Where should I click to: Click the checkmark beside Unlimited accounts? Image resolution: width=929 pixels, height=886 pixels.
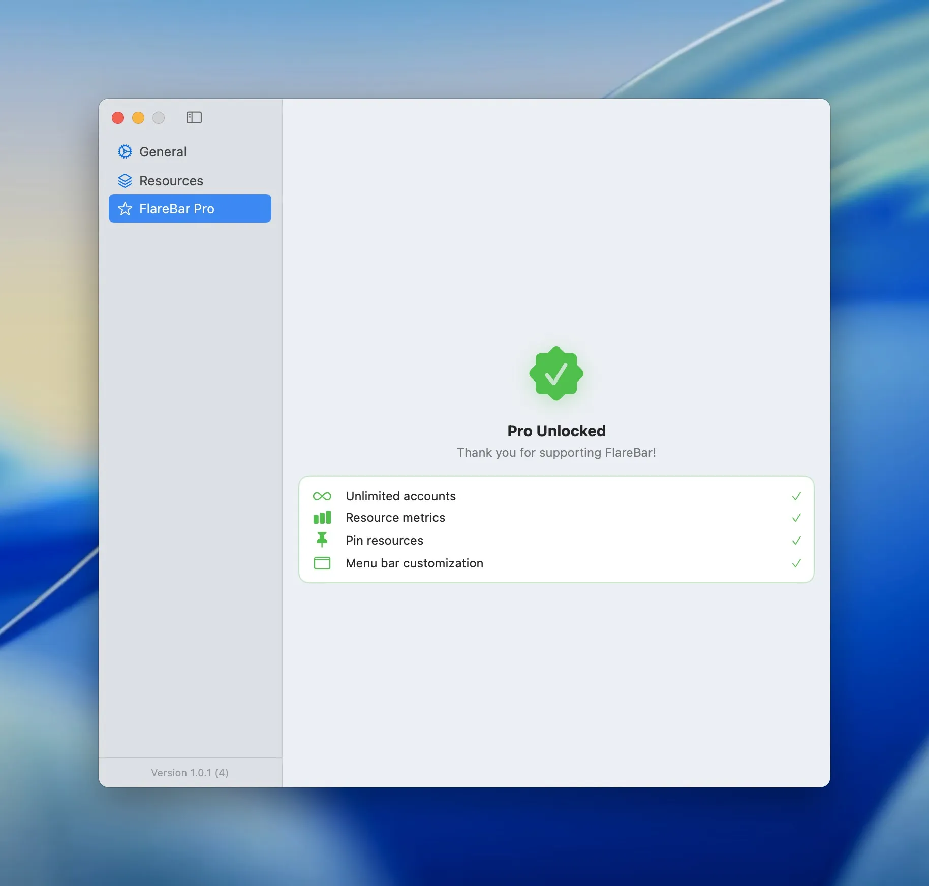pos(796,496)
